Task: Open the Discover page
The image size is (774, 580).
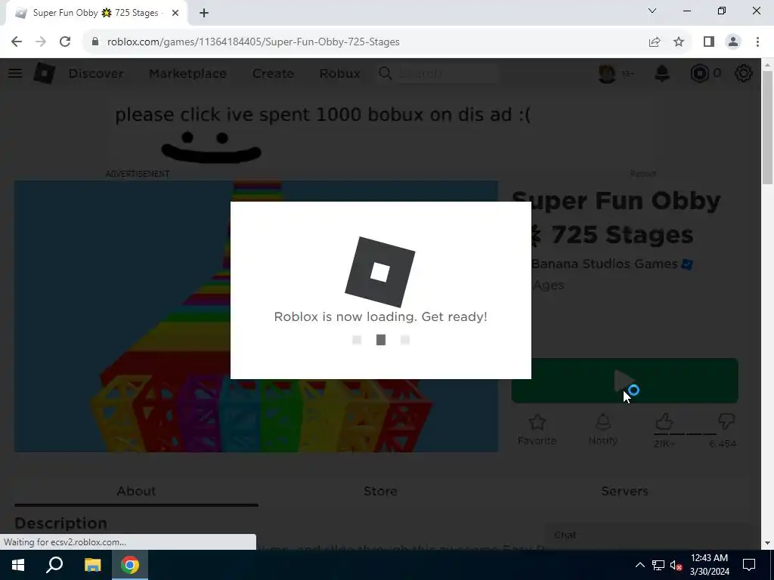Action: point(96,73)
